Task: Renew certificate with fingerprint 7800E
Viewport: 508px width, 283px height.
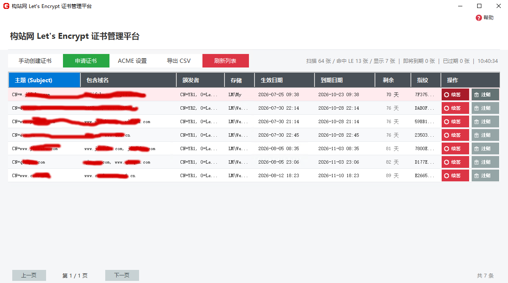Action: (x=455, y=148)
